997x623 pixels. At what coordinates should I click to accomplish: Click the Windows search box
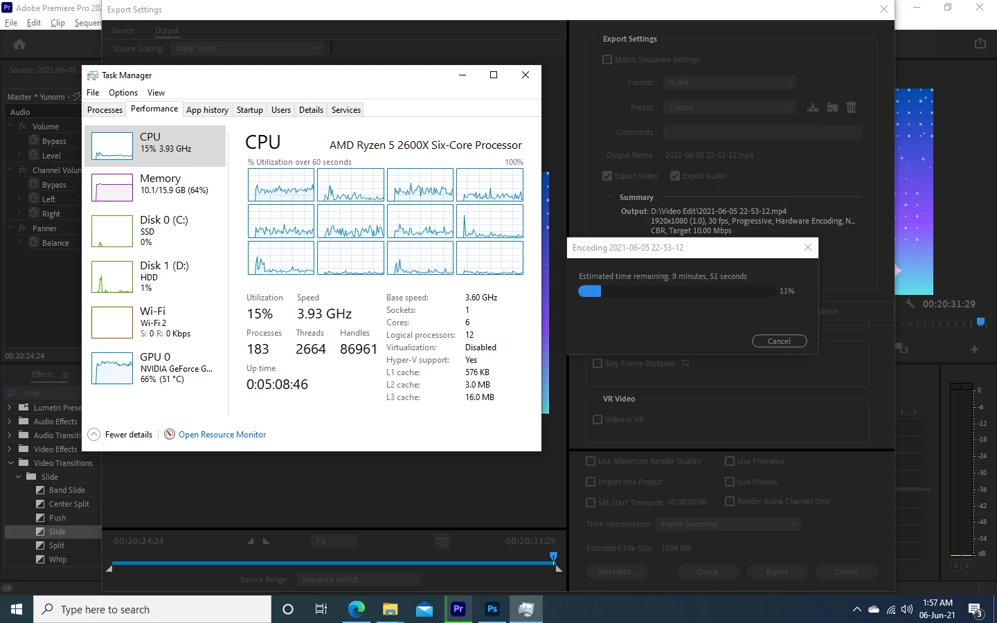152,609
